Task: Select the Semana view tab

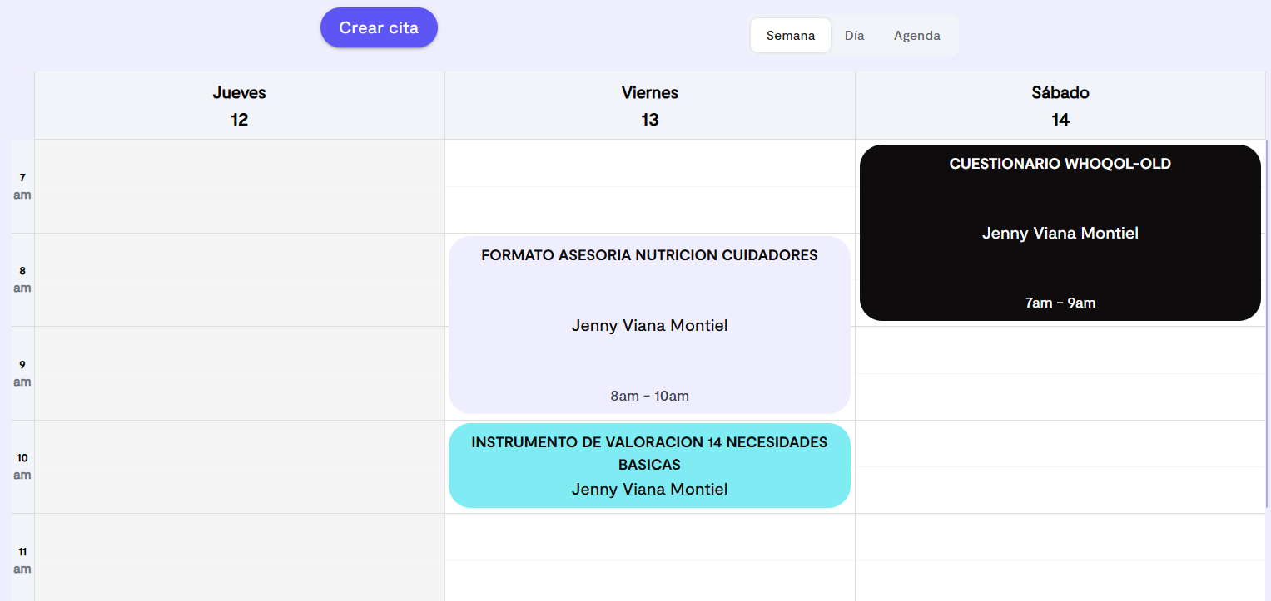Action: coord(790,35)
